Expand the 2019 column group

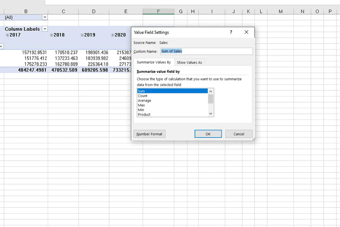point(82,35)
